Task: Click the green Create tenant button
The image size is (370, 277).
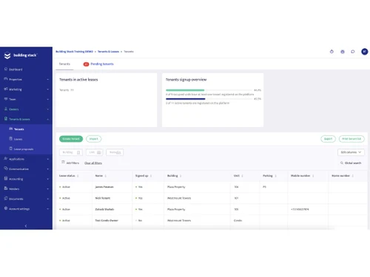Action: point(71,139)
